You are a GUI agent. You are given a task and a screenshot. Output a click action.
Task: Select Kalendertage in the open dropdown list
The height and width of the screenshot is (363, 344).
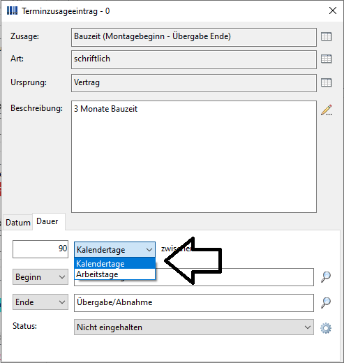[x=114, y=264]
